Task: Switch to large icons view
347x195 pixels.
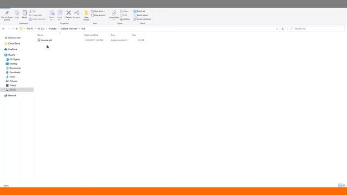Action: point(344,185)
